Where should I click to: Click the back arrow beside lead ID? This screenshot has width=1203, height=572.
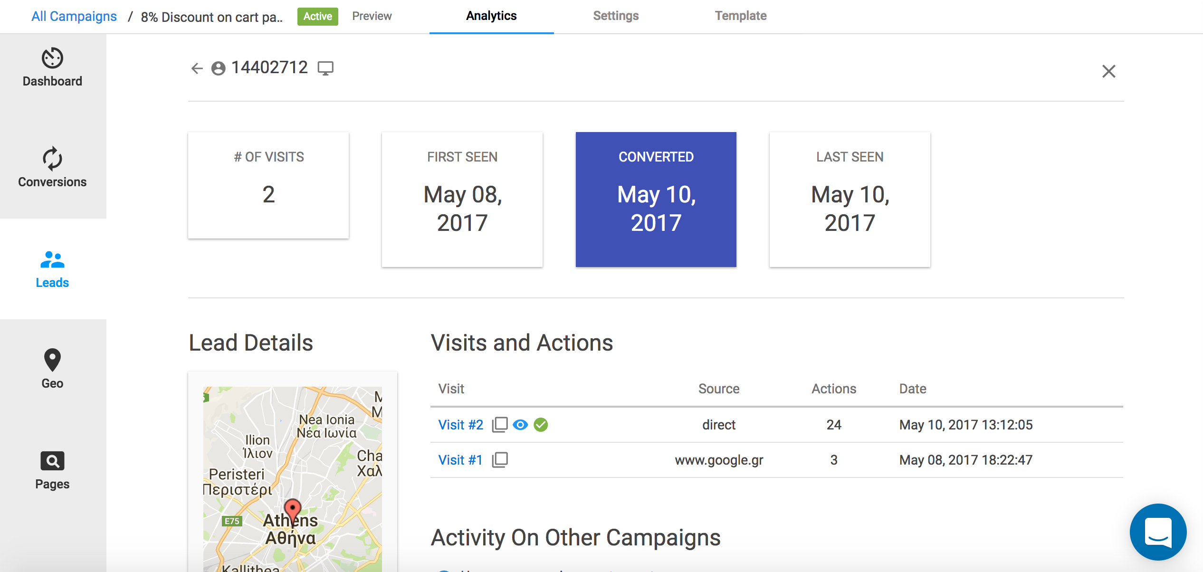[x=197, y=68]
